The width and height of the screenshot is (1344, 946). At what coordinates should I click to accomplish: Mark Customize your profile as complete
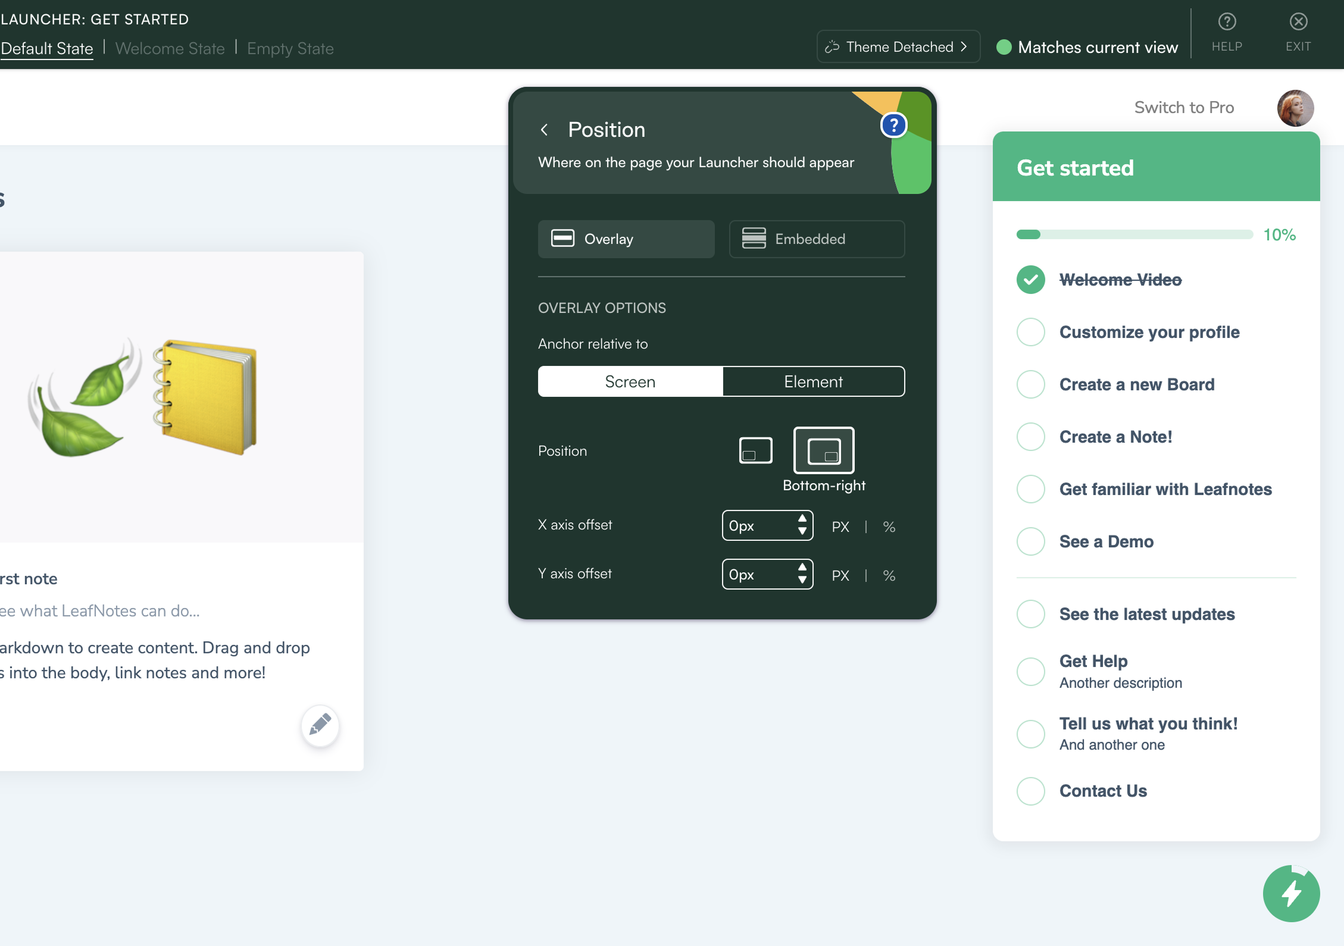[1030, 332]
